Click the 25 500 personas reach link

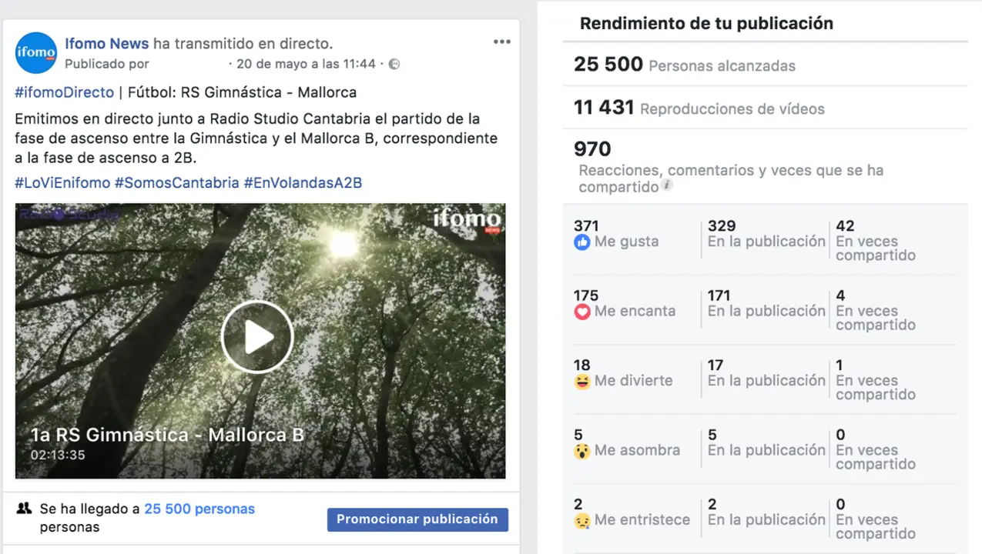coord(199,509)
